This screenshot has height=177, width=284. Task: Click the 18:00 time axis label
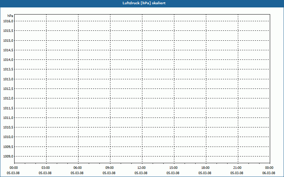tap(206, 168)
